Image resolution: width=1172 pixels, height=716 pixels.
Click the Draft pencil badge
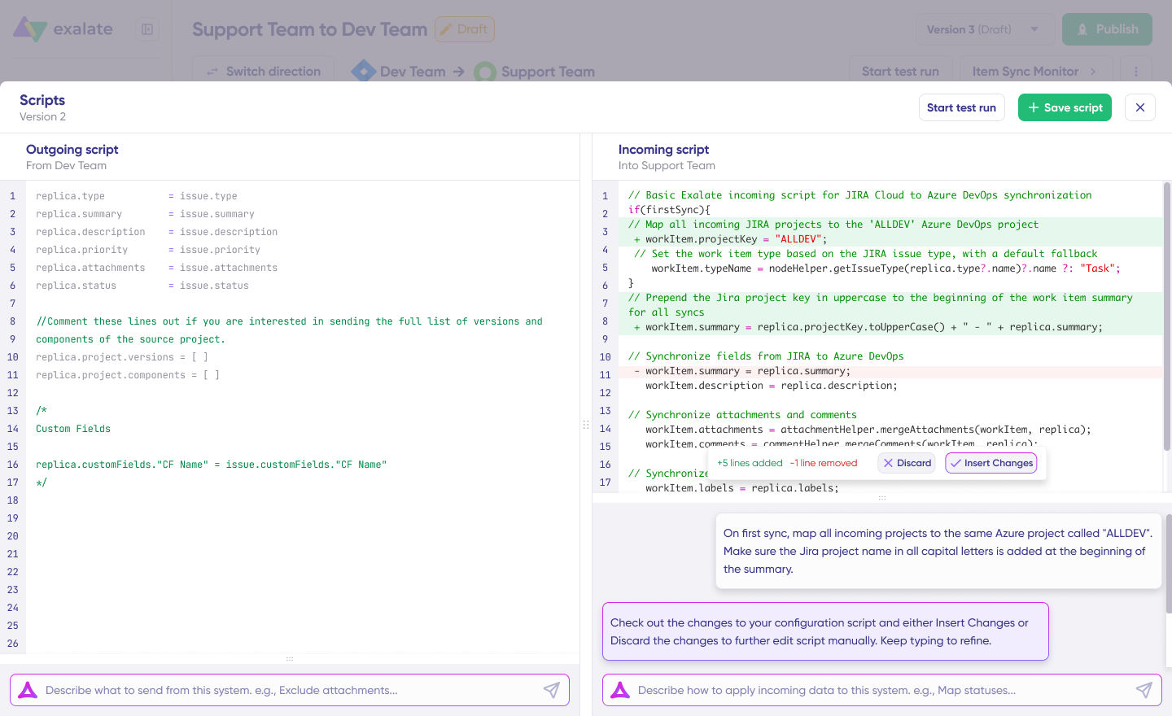pos(465,29)
